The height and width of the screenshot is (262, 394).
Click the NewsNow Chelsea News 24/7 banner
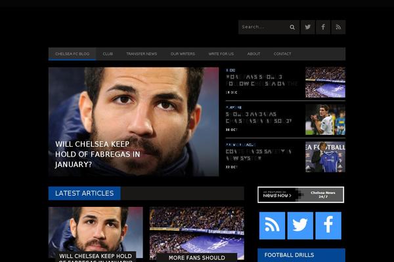click(x=301, y=195)
